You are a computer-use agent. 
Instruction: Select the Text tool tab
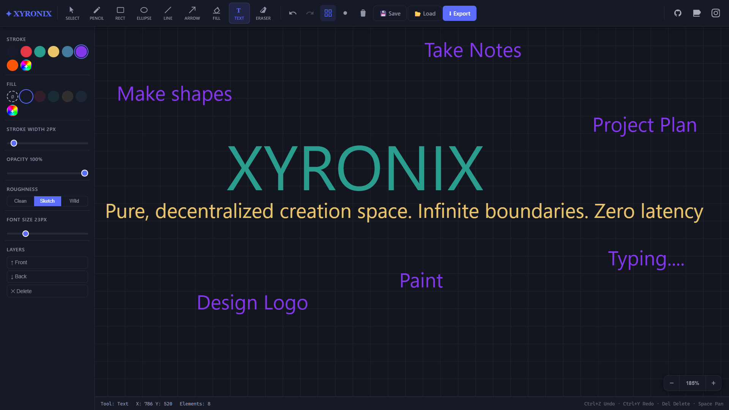click(x=239, y=13)
